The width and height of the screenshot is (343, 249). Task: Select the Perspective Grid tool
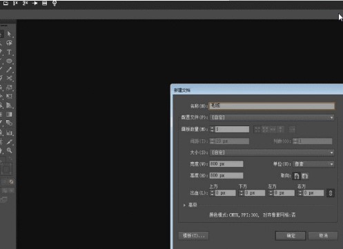(9, 106)
